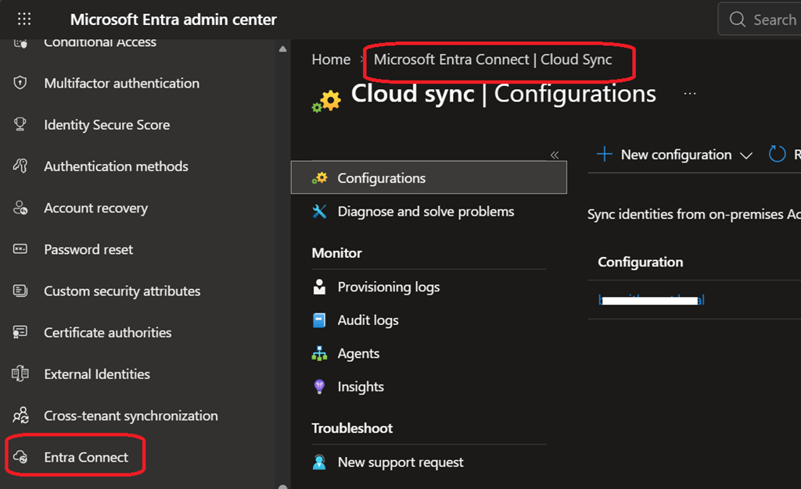This screenshot has height=489, width=801.
Task: Click the Cloud sync gear icon beside title
Action: point(326,101)
